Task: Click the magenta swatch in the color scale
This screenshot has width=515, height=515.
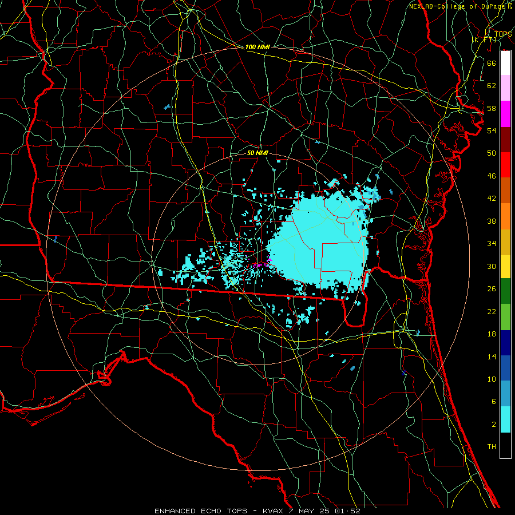Action: pyautogui.click(x=505, y=114)
